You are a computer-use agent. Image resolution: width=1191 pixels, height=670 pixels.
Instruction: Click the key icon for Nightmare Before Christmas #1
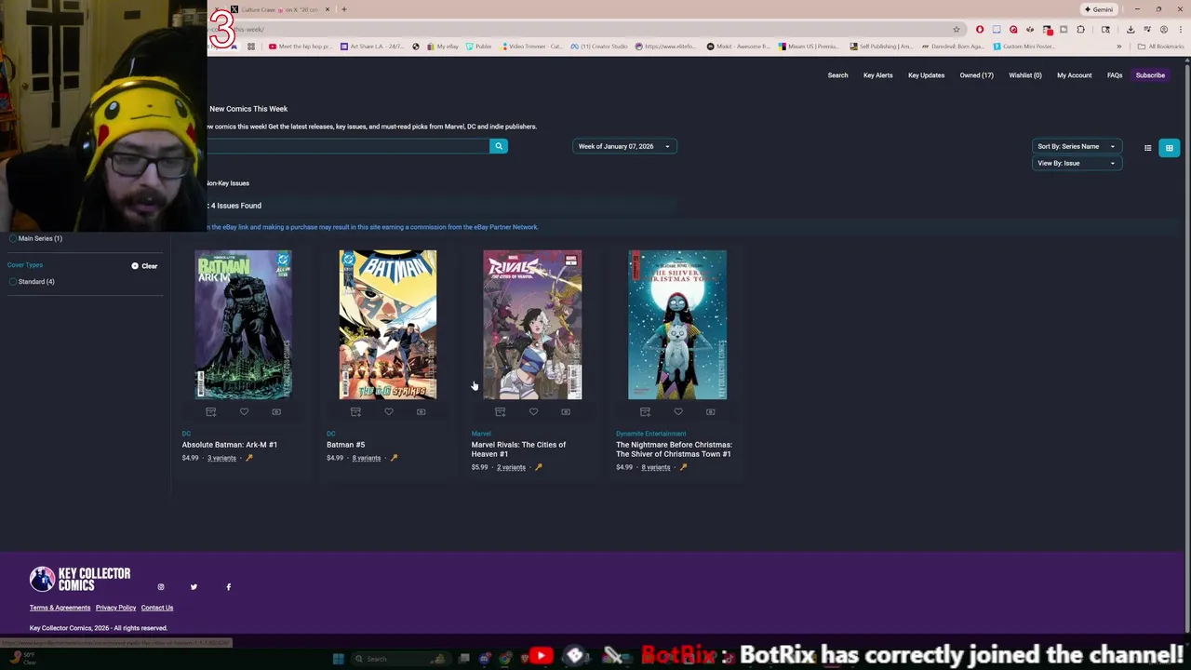683,467
